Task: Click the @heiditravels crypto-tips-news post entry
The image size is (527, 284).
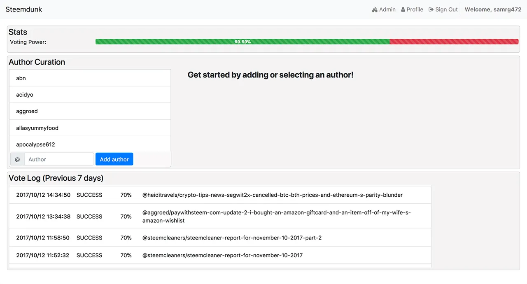Action: 273,195
